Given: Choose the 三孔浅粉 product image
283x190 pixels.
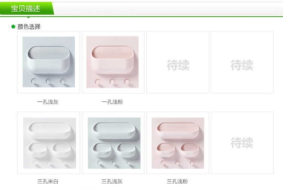Looking at the screenshot, I should [178, 143].
